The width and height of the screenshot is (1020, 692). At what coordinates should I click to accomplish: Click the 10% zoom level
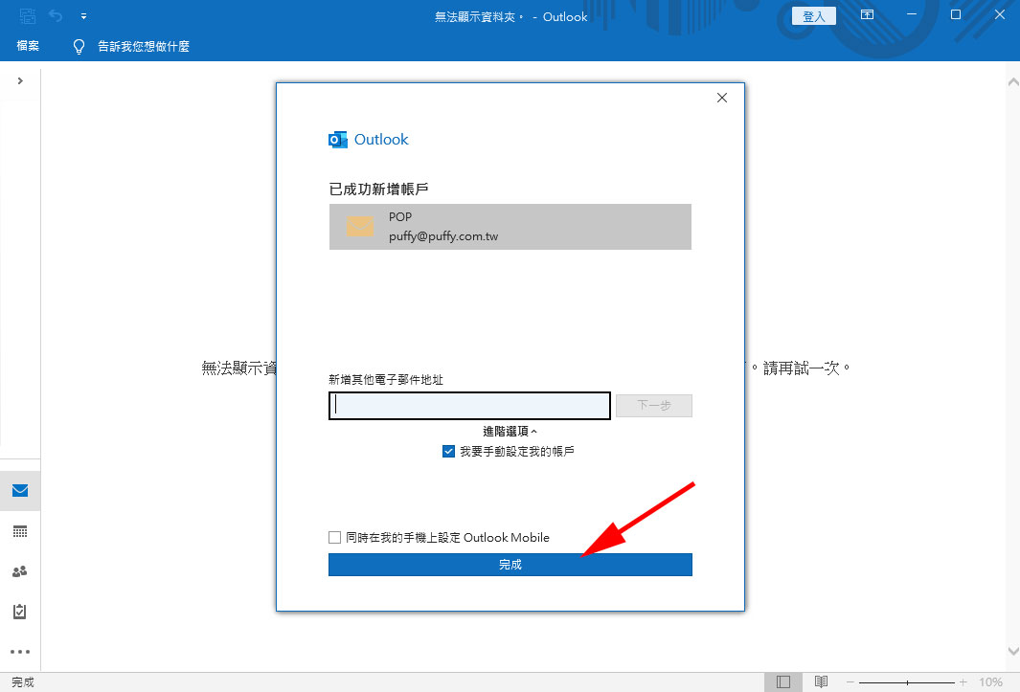[990, 682]
